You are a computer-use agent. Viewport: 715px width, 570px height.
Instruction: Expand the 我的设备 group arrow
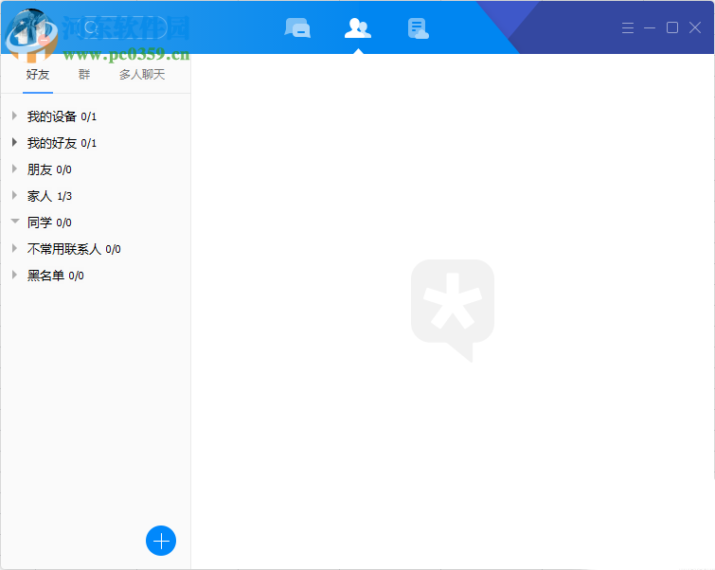(14, 116)
